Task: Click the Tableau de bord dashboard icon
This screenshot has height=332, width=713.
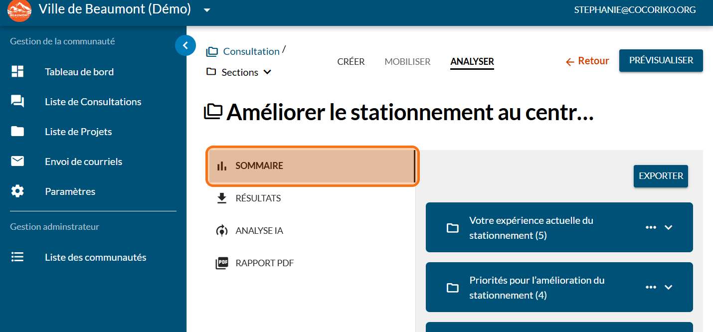Action: click(17, 72)
